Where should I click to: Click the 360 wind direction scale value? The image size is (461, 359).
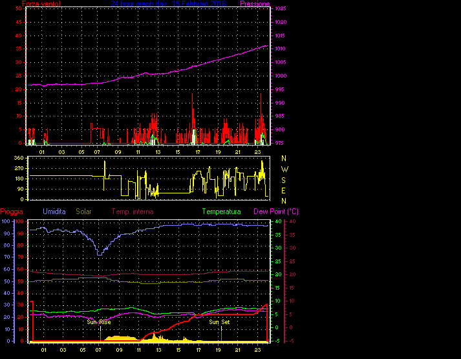[19, 158]
